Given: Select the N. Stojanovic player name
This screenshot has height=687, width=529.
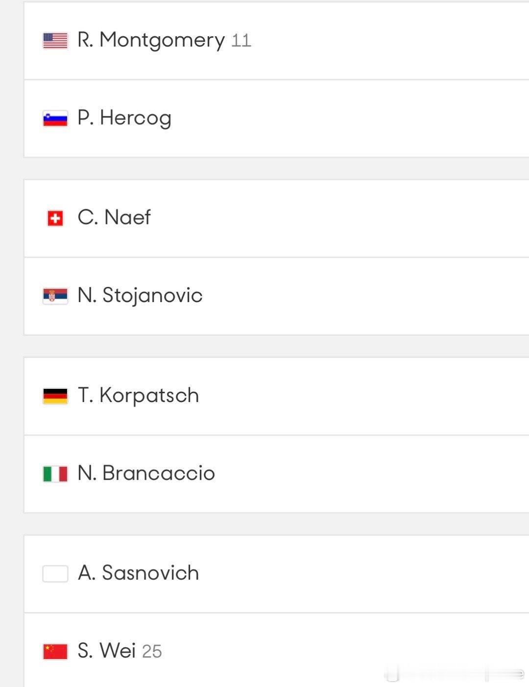Looking at the screenshot, I should tap(140, 295).
